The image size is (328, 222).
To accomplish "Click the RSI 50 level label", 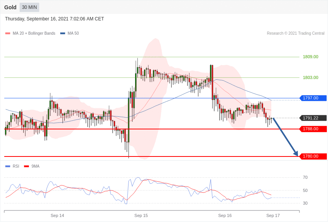I will point(305,190).
